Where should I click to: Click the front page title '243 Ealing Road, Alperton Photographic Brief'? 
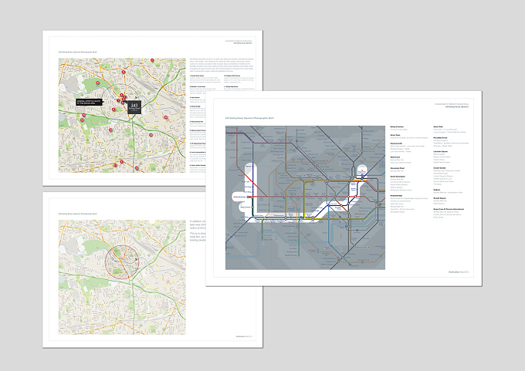pyautogui.click(x=249, y=118)
